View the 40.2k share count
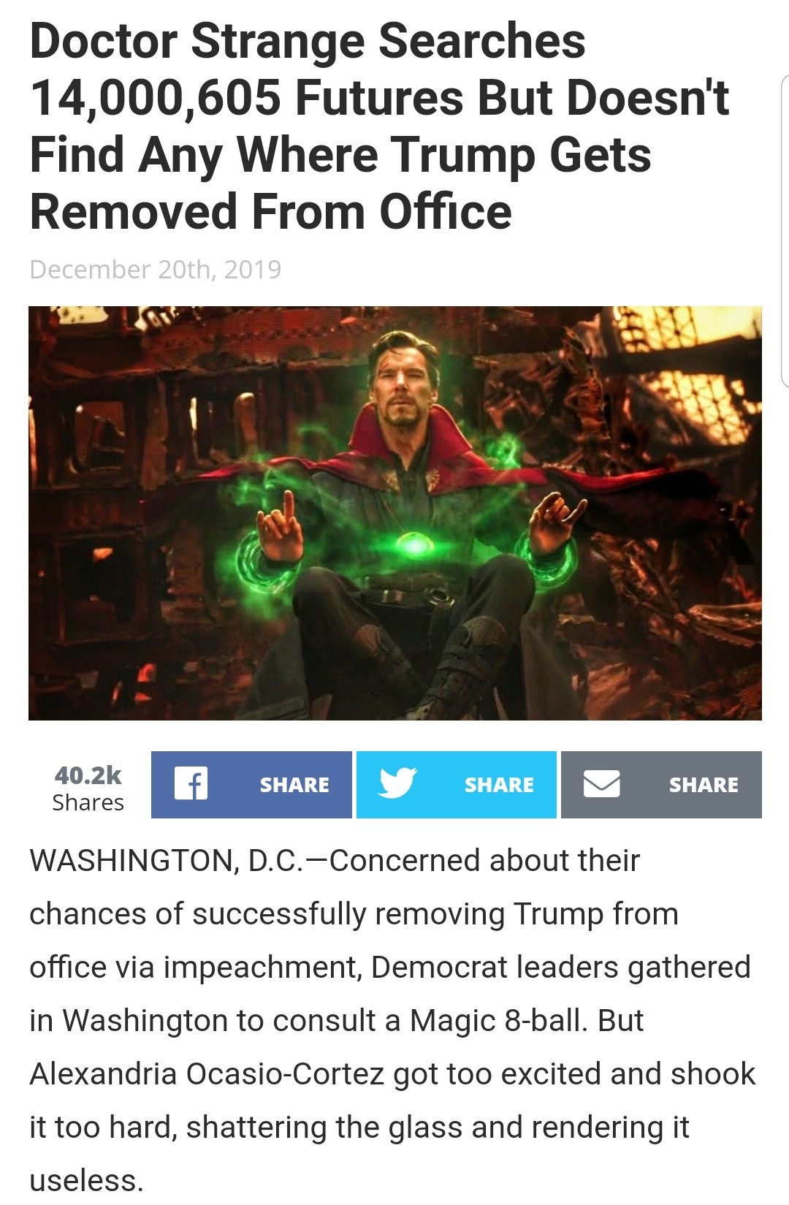Viewport: 789px width, 1205px height. 88,774
